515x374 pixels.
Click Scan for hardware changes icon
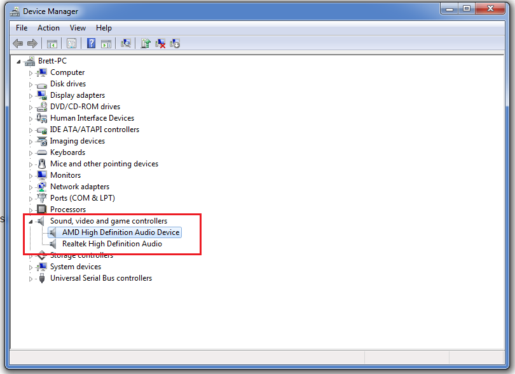pos(126,43)
